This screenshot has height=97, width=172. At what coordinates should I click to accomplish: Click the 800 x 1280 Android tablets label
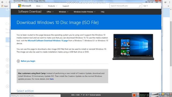pos(86,95)
